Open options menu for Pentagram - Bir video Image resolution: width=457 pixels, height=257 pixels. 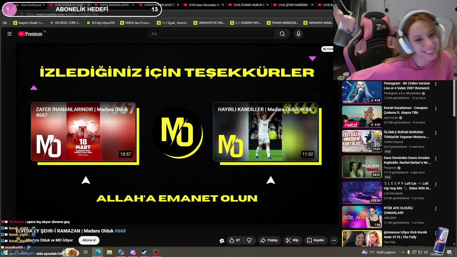(x=436, y=84)
